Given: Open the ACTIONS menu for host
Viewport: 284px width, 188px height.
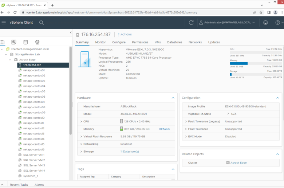Looking at the screenshot, I should pos(125,35).
